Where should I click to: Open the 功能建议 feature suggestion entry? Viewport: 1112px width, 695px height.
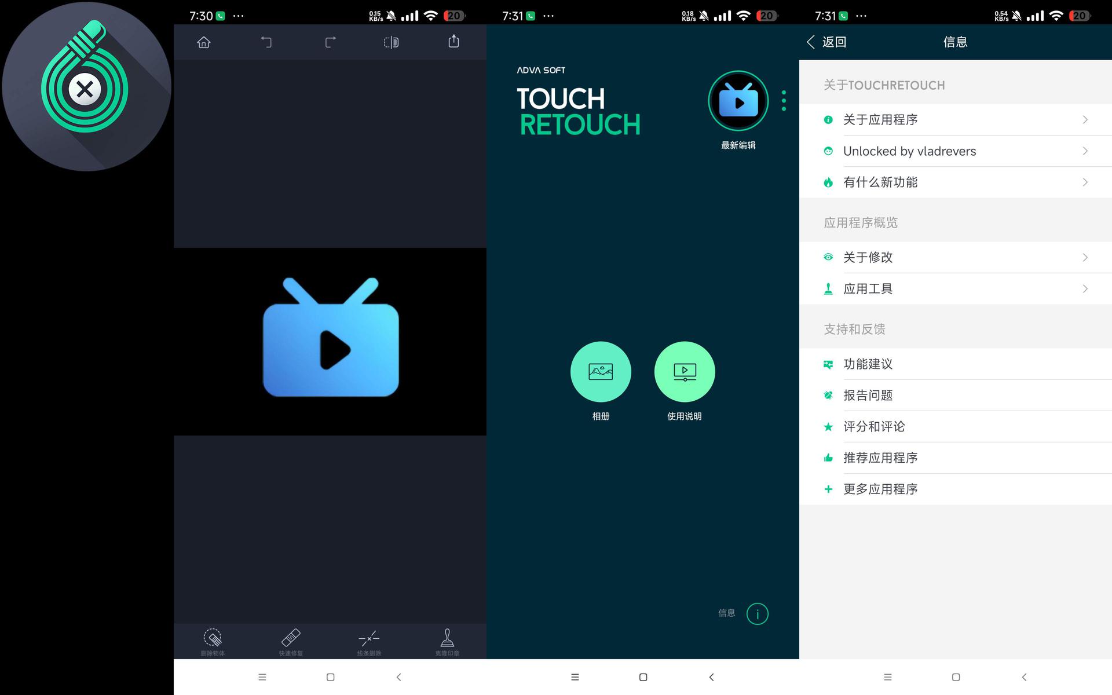956,364
